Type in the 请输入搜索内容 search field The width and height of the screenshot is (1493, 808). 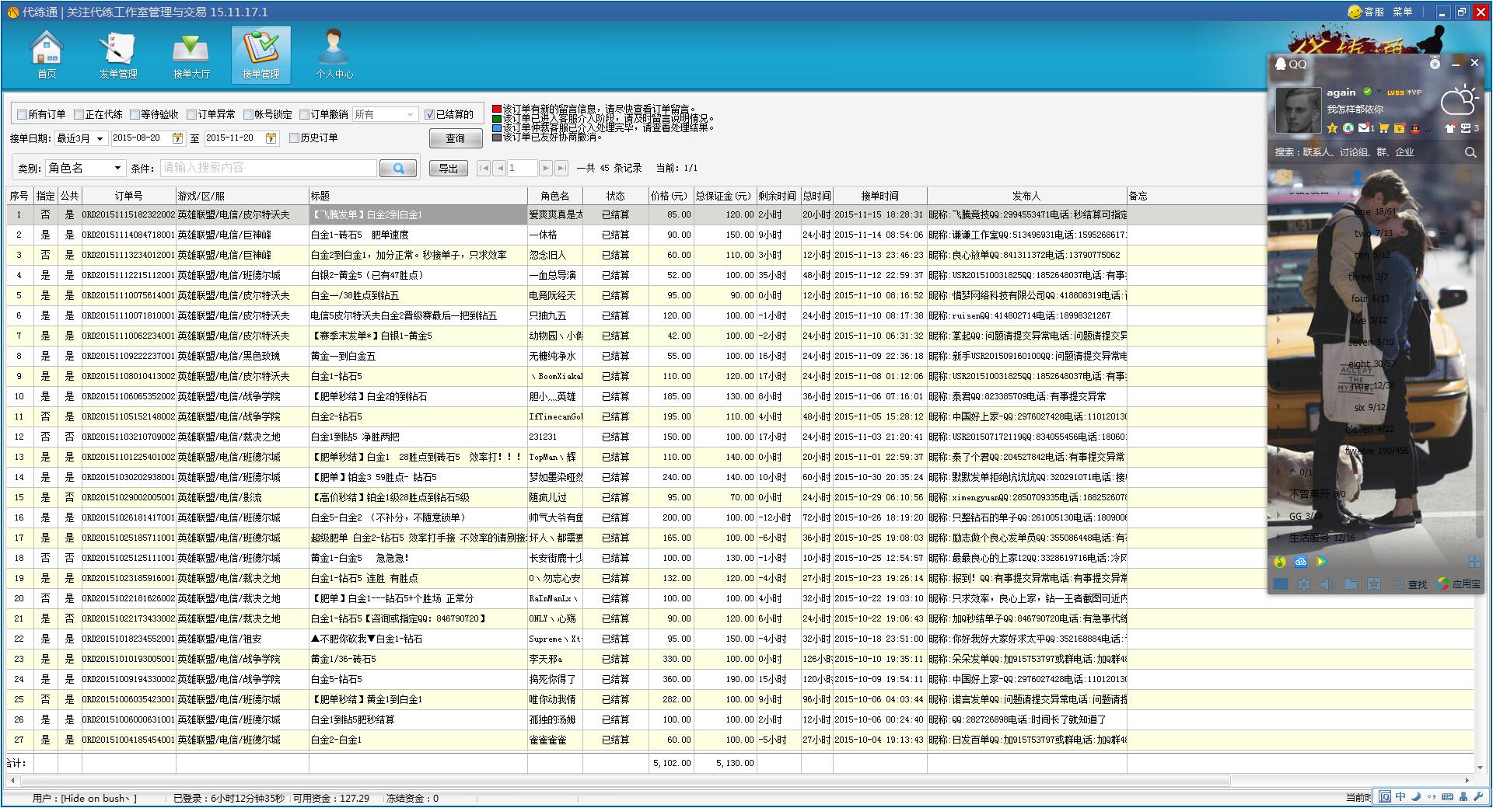267,168
